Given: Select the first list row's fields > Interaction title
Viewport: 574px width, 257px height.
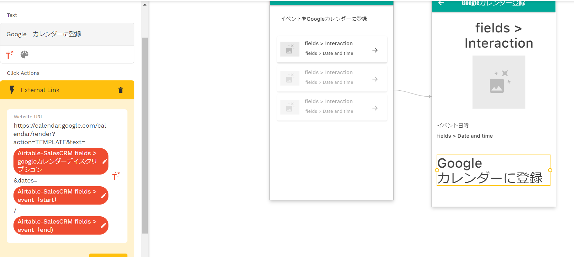Looking at the screenshot, I should 329,43.
